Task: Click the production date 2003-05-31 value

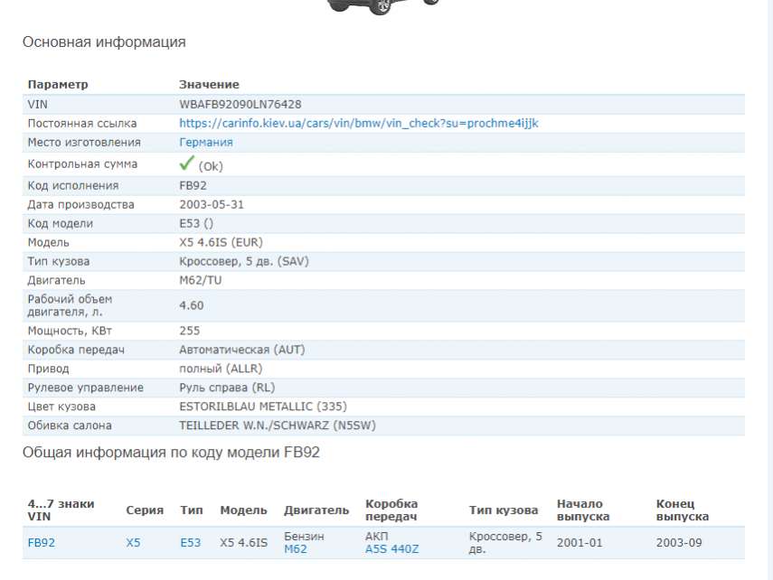Action: tap(211, 204)
